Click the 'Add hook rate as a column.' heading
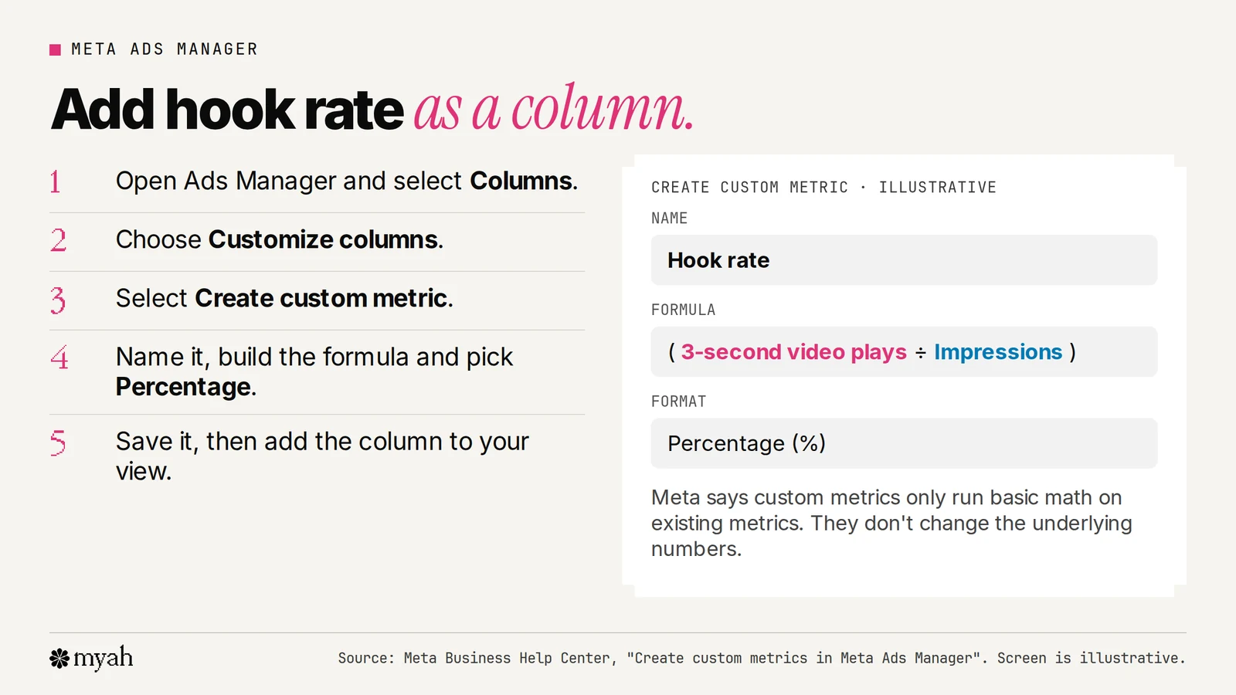Screen dimensions: 1236x695 coord(372,109)
